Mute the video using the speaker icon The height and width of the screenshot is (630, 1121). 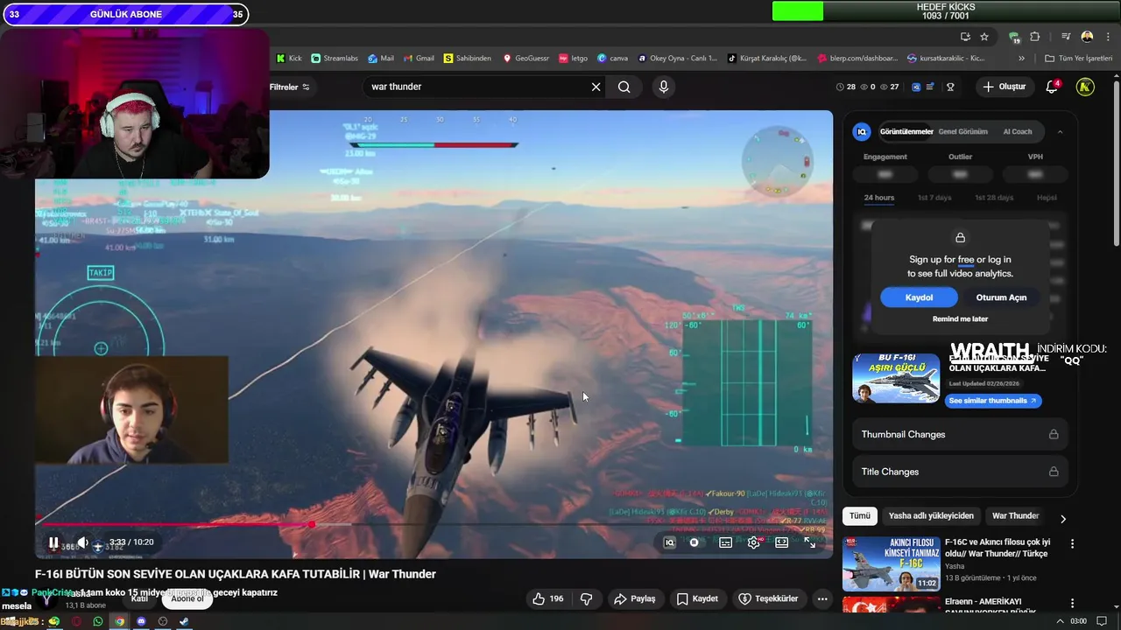click(x=82, y=542)
